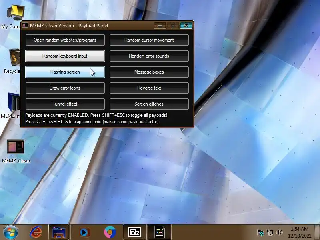Minimize the MEMZ Payload Panel window
320x240 pixels.
pos(160,26)
